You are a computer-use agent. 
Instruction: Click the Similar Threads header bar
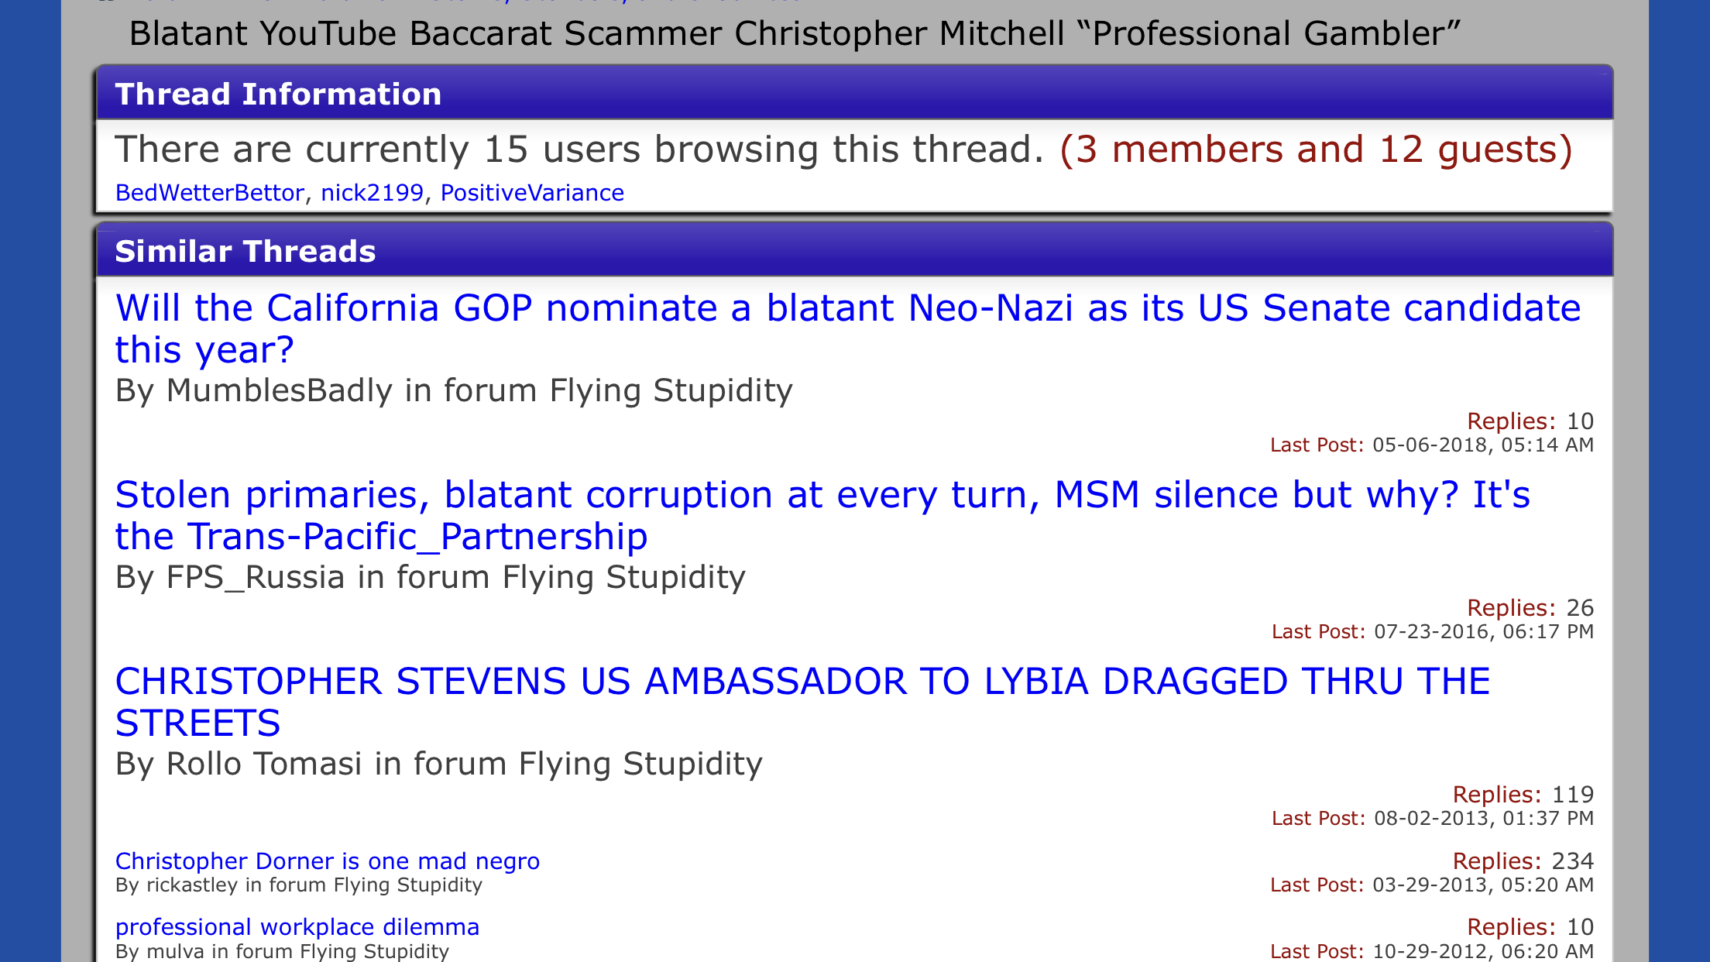pos(854,251)
